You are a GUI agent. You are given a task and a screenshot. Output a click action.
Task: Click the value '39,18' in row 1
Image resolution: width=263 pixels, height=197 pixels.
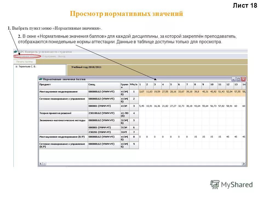pos(189,92)
